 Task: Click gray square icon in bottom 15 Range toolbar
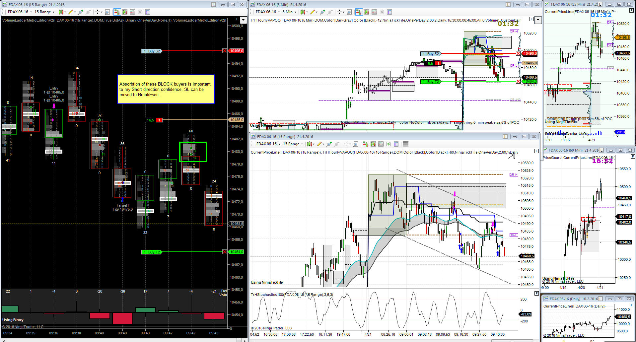[x=405, y=144]
